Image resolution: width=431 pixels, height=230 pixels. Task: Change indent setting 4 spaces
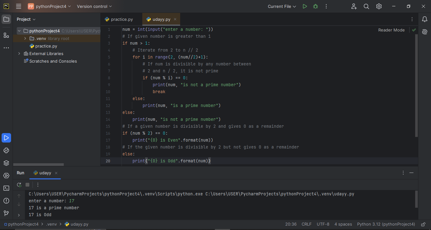click(343, 224)
